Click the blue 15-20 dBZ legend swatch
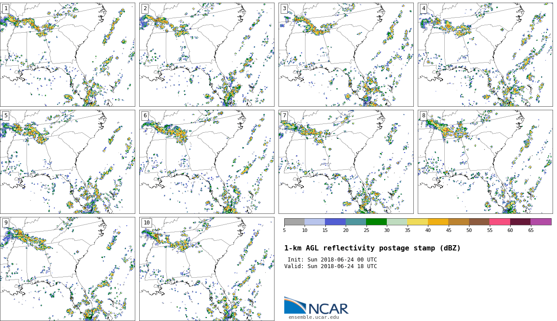Screen dimensions: 557x321 335,222
